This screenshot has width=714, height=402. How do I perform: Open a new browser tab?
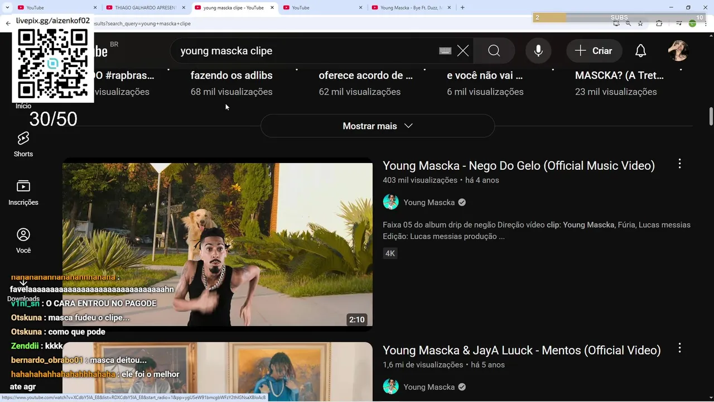pyautogui.click(x=462, y=7)
